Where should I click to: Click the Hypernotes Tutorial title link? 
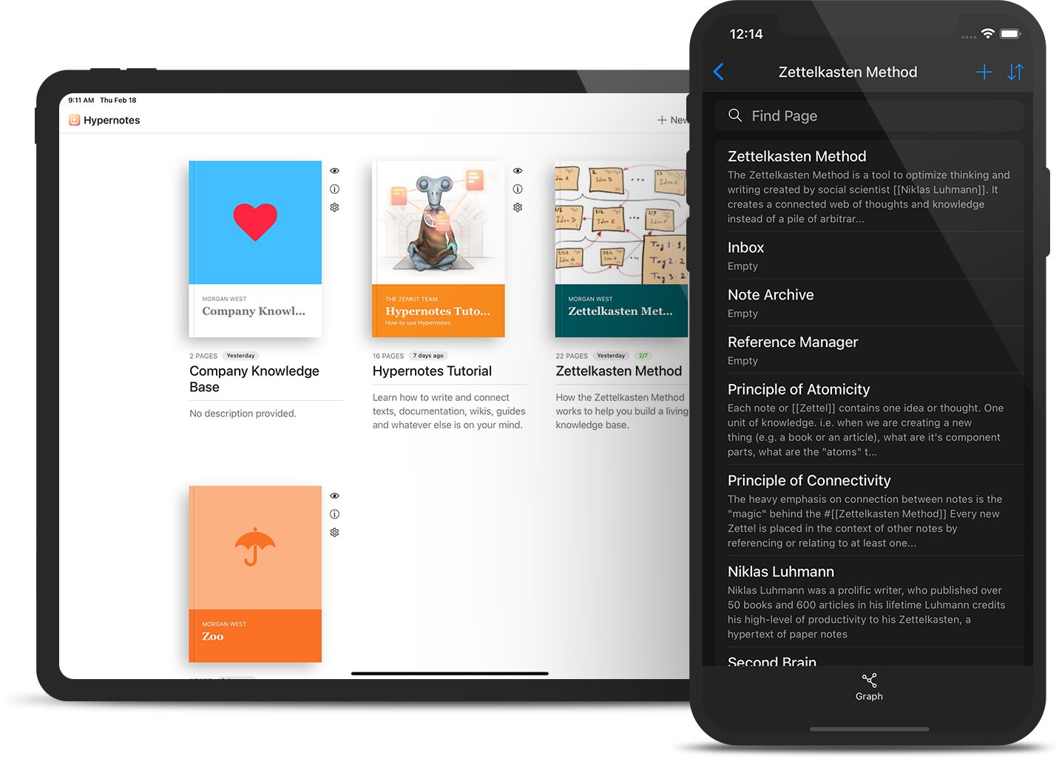pyautogui.click(x=432, y=371)
